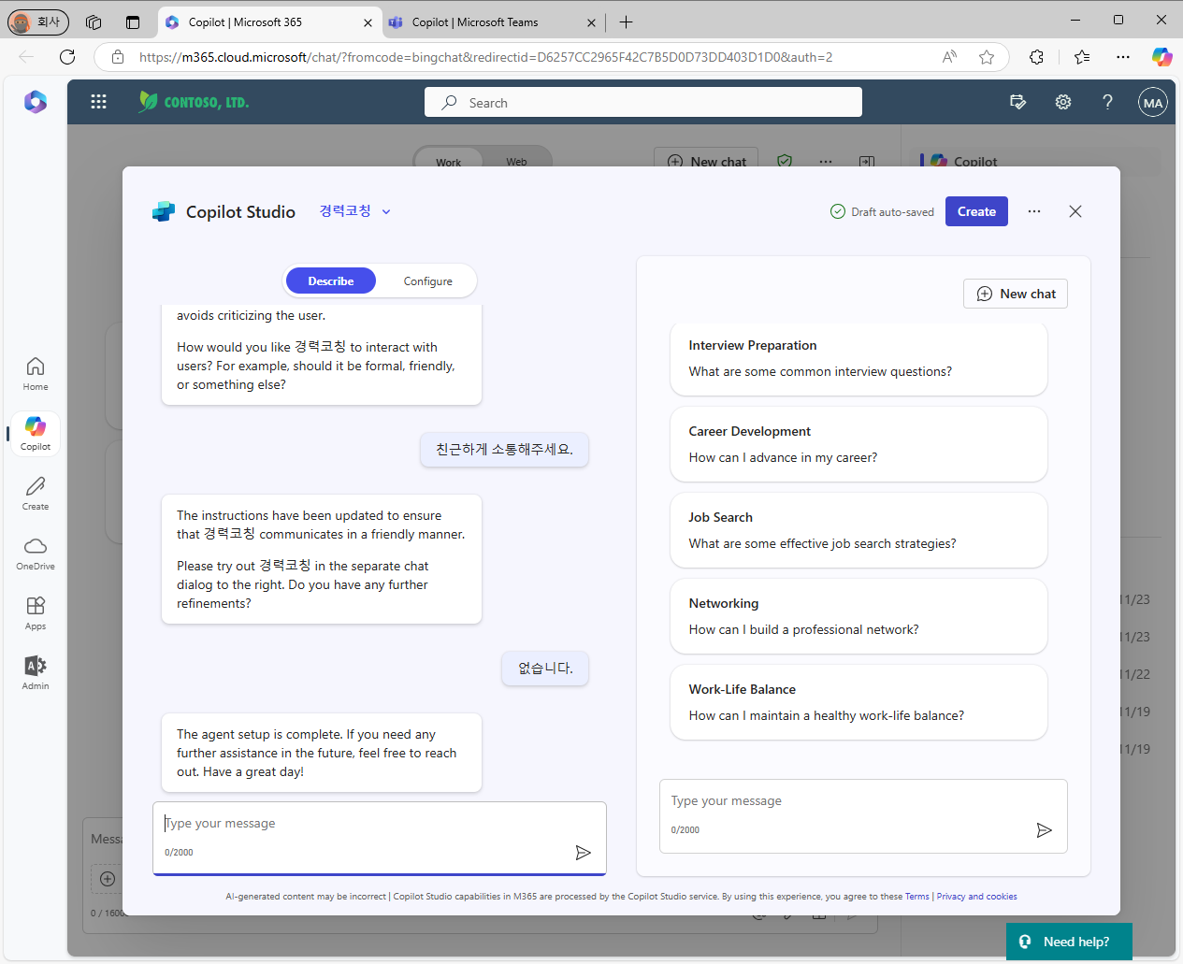Open the Edge workspaces icon
Image resolution: width=1183 pixels, height=964 pixels.
(94, 22)
